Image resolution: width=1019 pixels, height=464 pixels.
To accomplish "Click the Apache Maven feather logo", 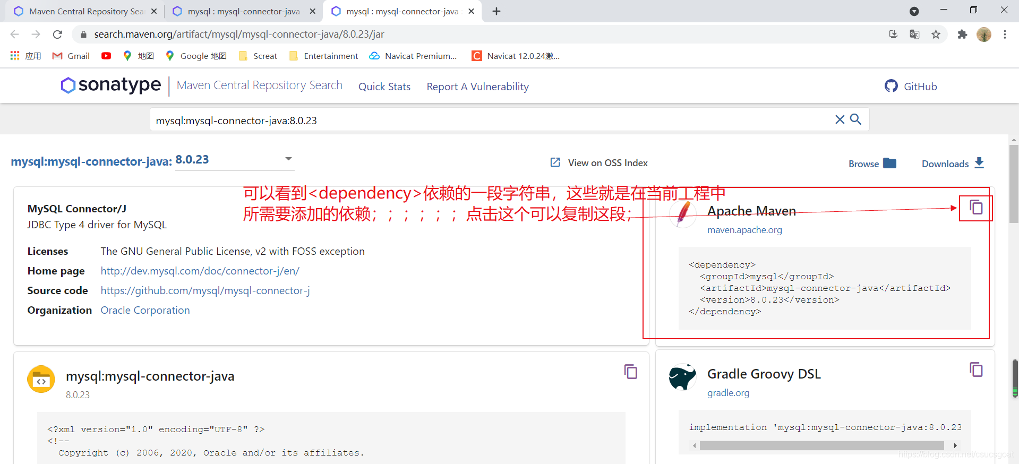I will point(683,213).
